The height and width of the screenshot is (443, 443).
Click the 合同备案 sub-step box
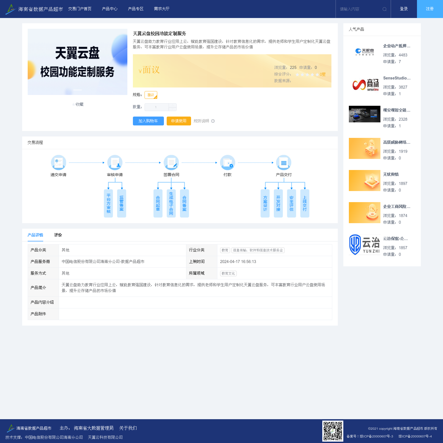(184, 204)
